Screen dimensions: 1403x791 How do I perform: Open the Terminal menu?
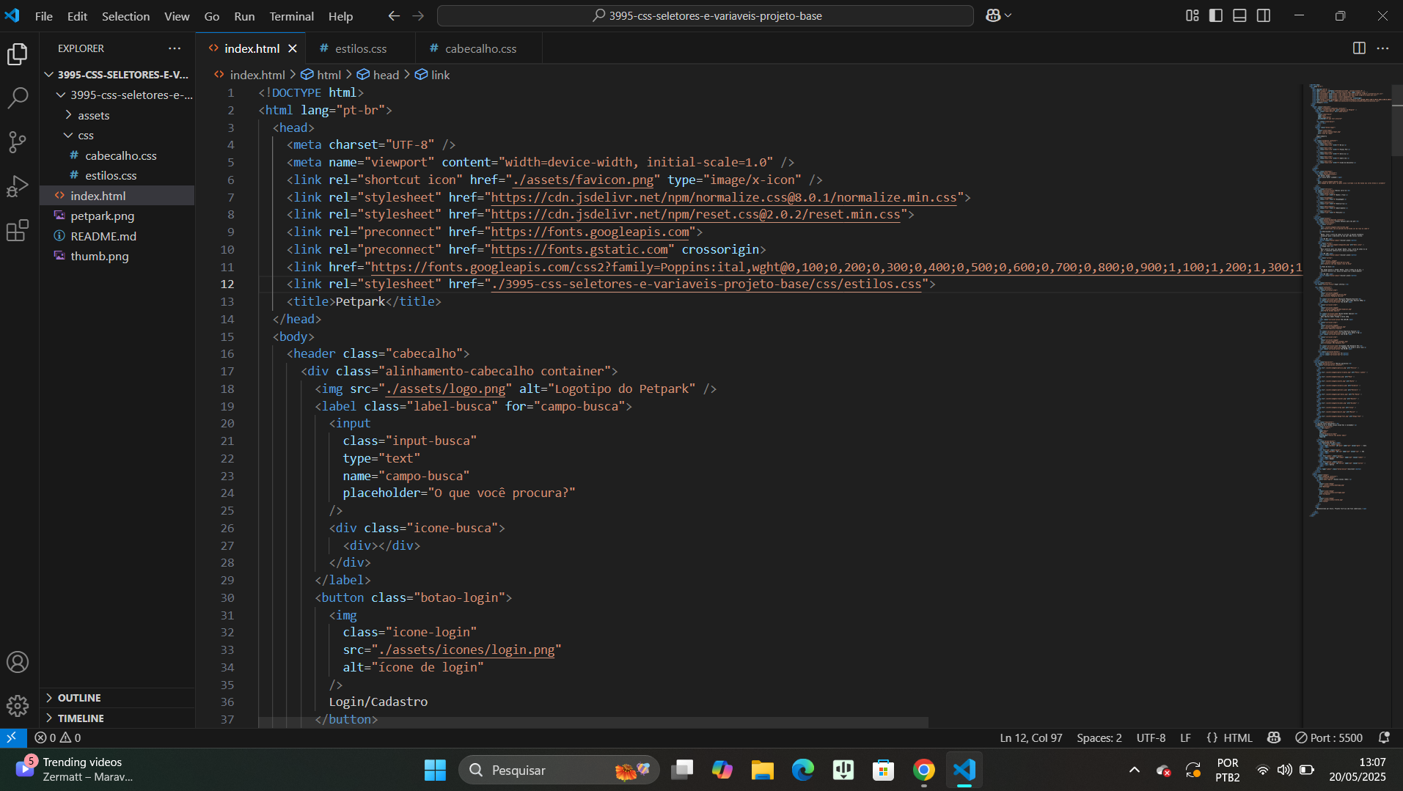[291, 16]
